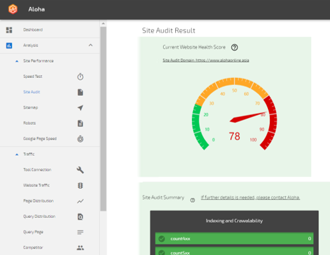Open the Competitor page

33,247
